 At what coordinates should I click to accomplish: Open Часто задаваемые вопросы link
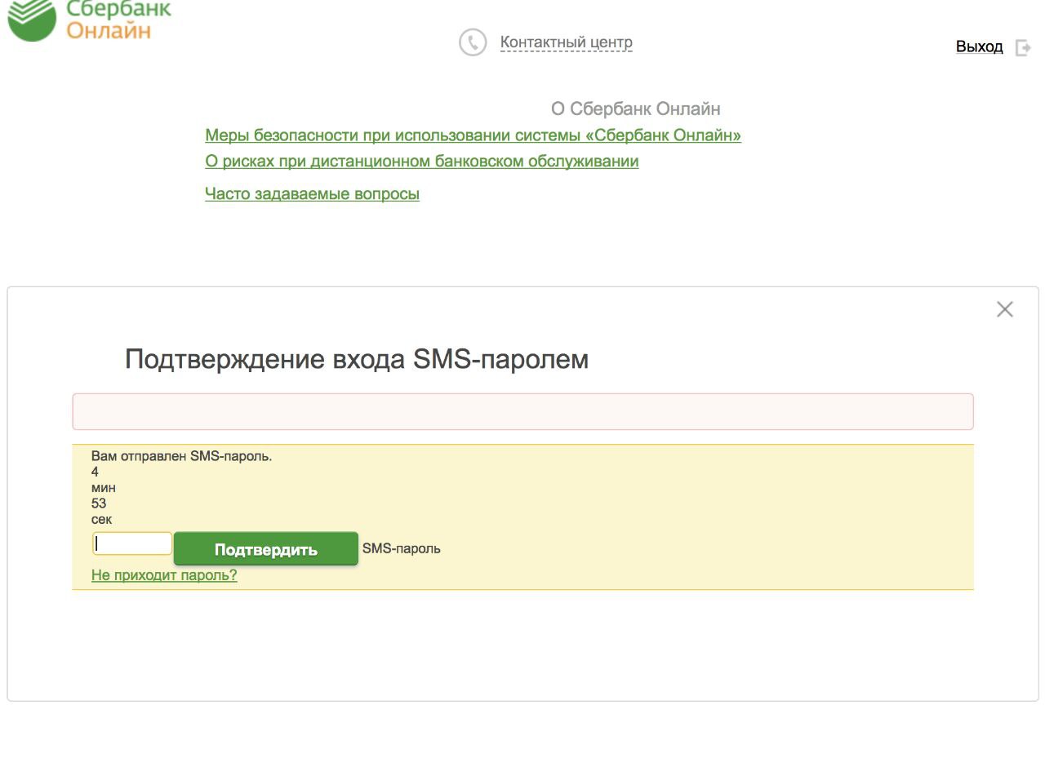pos(312,194)
